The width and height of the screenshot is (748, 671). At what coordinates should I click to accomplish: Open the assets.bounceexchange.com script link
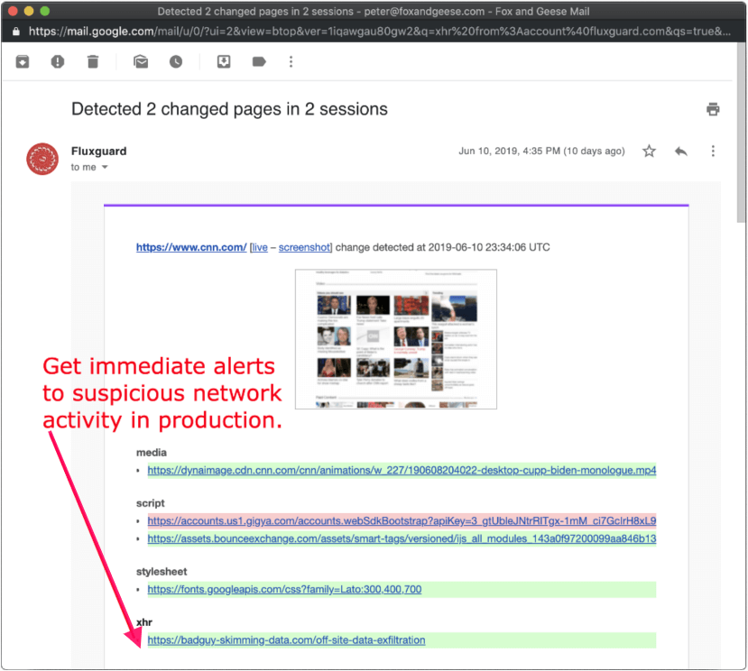pos(402,539)
